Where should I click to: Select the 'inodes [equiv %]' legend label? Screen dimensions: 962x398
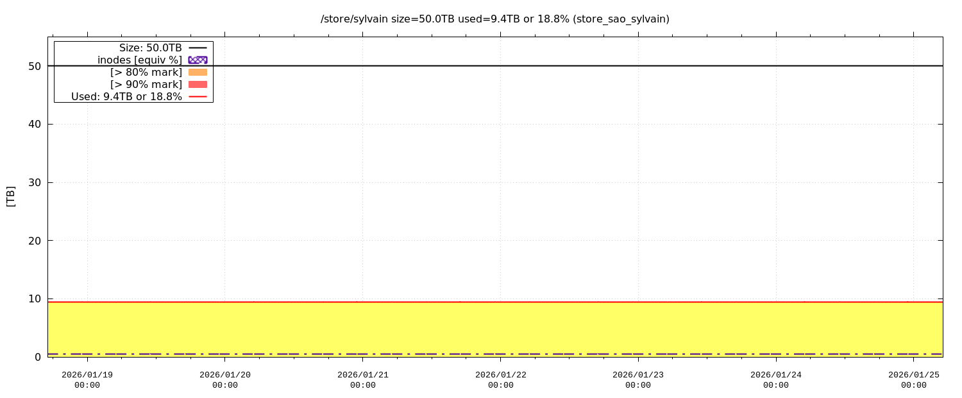click(x=139, y=60)
